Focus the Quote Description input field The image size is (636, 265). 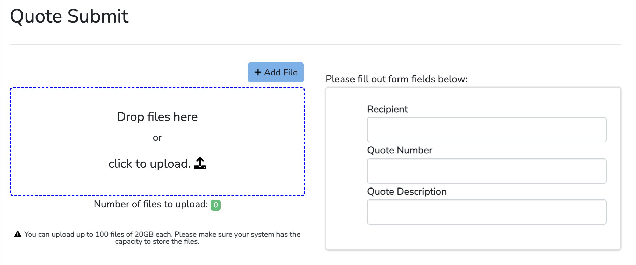pos(487,212)
